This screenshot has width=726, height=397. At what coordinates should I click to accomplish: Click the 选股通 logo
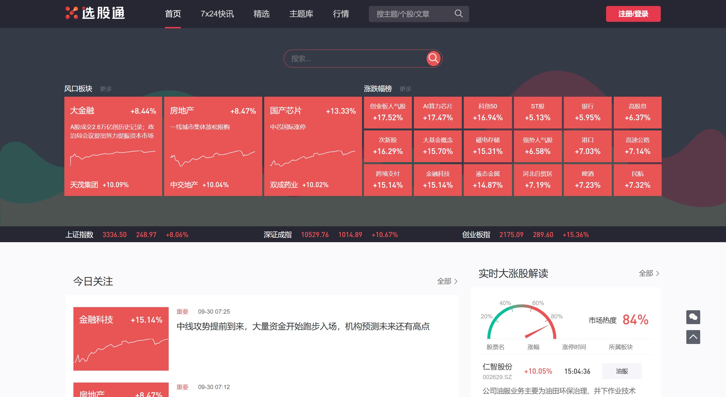pos(95,14)
